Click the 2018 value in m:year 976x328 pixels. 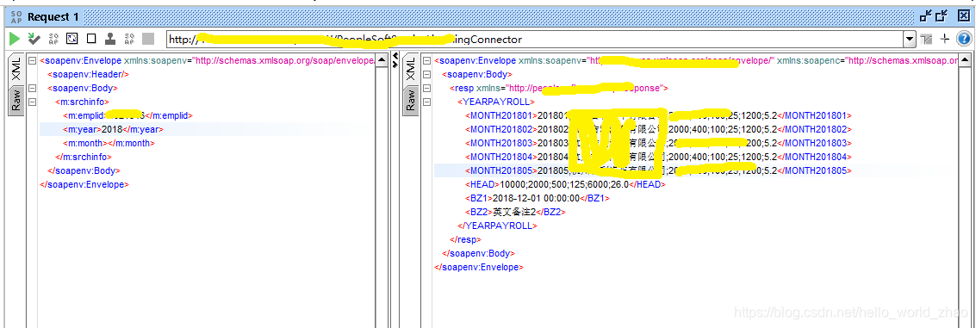(111, 129)
